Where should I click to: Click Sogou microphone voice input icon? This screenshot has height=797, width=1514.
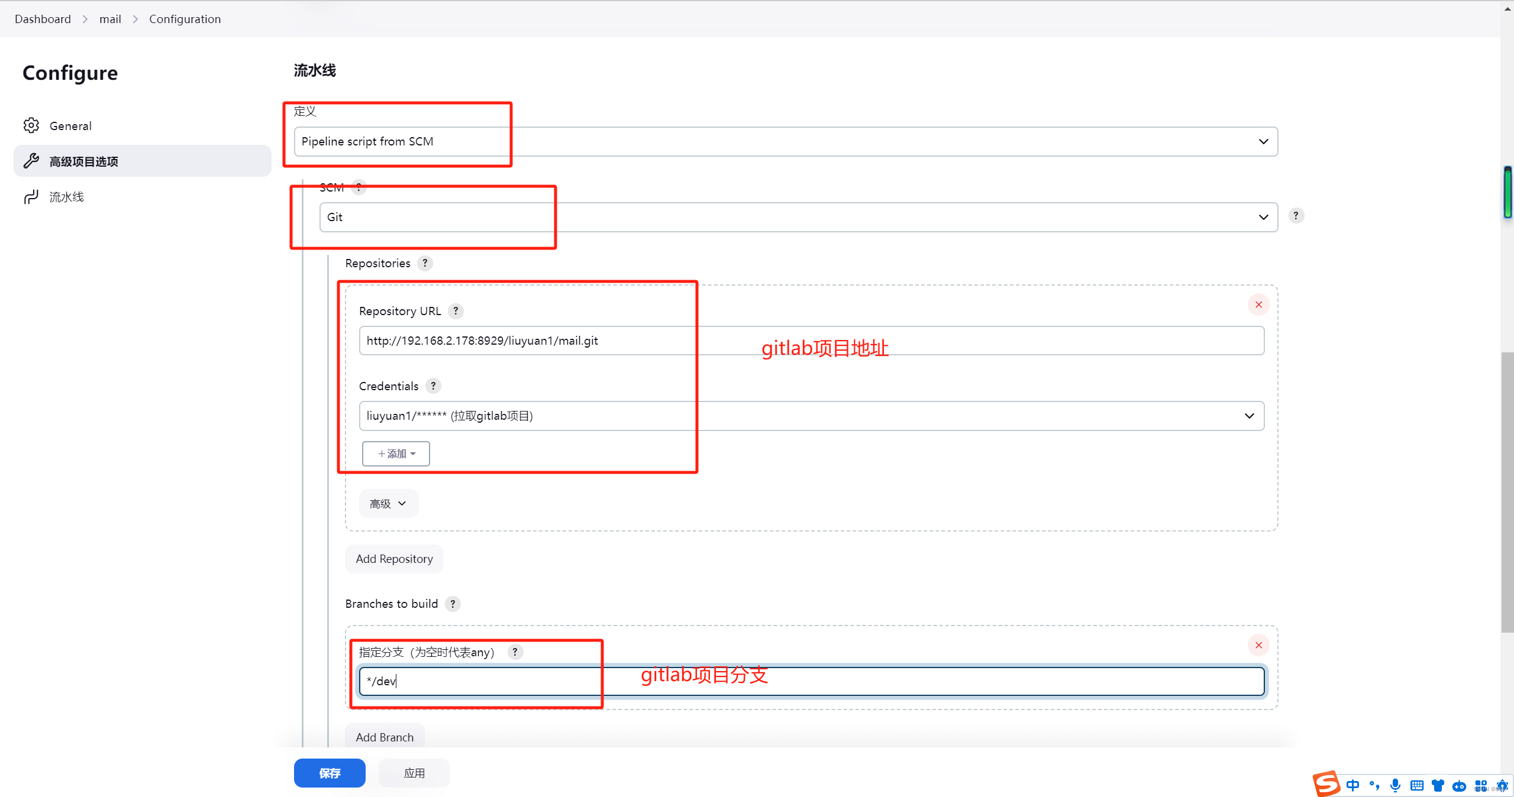(x=1395, y=785)
